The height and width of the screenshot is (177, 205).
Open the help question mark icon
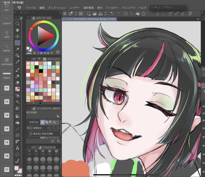point(190,14)
